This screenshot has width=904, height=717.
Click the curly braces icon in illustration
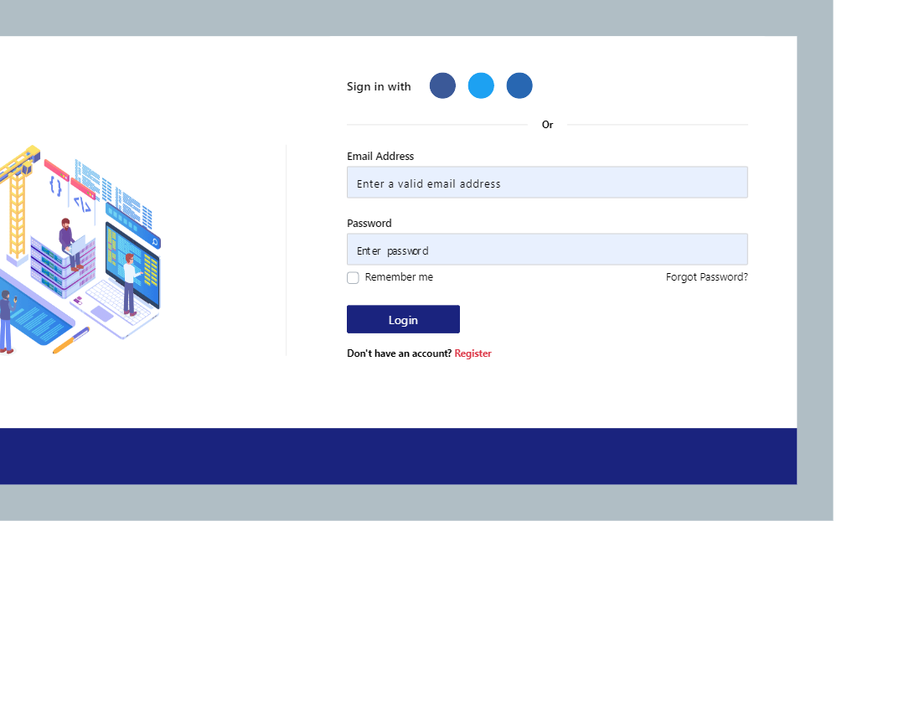pyautogui.click(x=55, y=185)
